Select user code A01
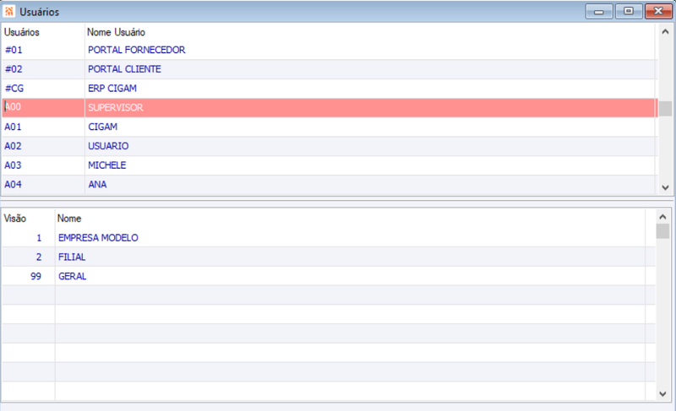 point(13,127)
